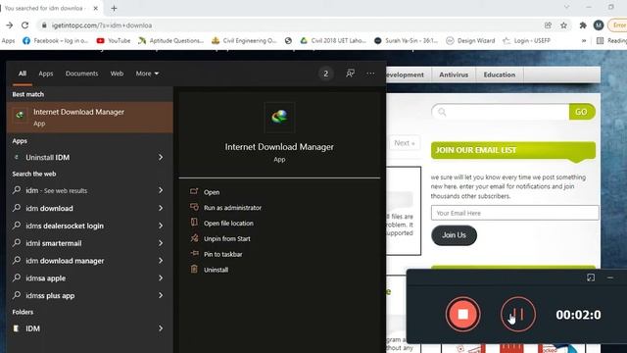Expand idmi smartermail suggestion arrow
The height and width of the screenshot is (353, 627).
pyautogui.click(x=161, y=243)
